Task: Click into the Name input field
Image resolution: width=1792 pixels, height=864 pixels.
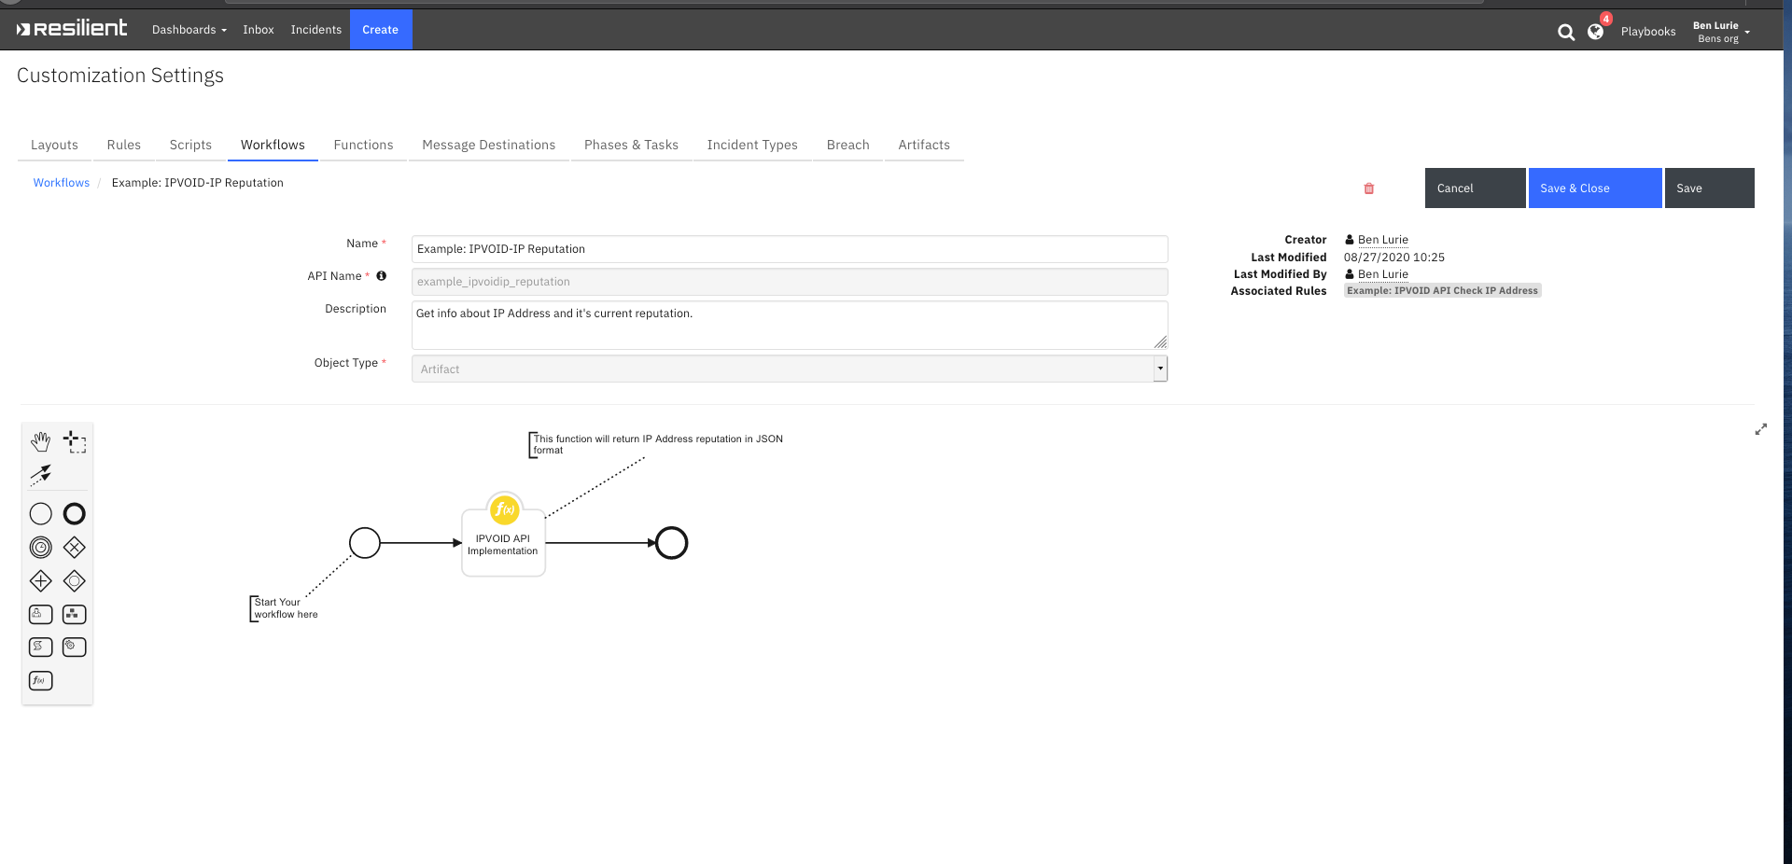Action: 790,249
